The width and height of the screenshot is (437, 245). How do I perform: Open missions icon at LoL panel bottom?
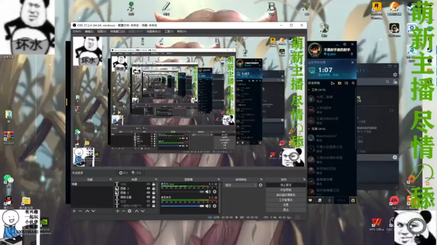[x=320, y=200]
